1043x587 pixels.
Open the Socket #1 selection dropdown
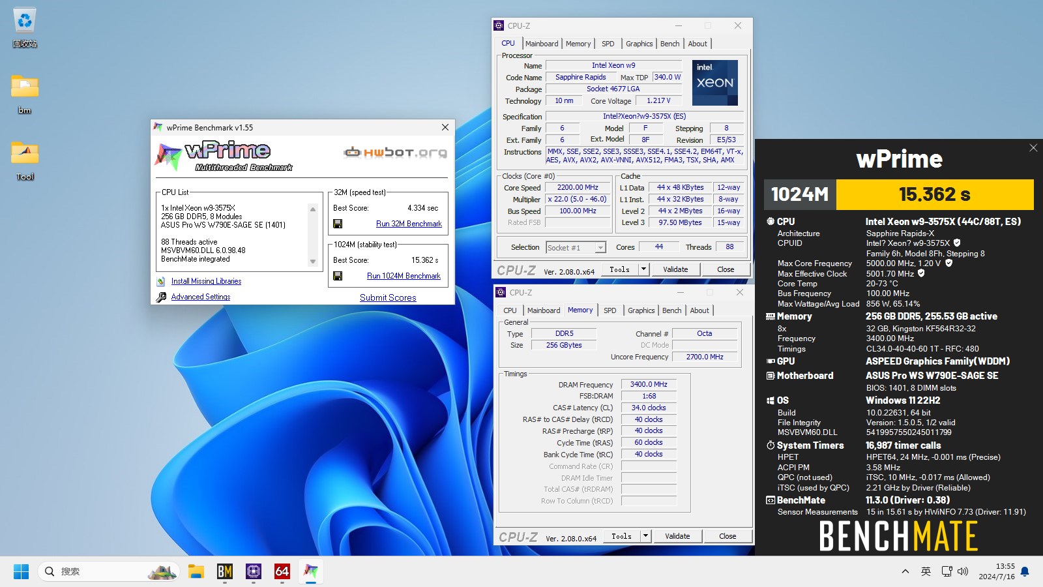(576, 248)
